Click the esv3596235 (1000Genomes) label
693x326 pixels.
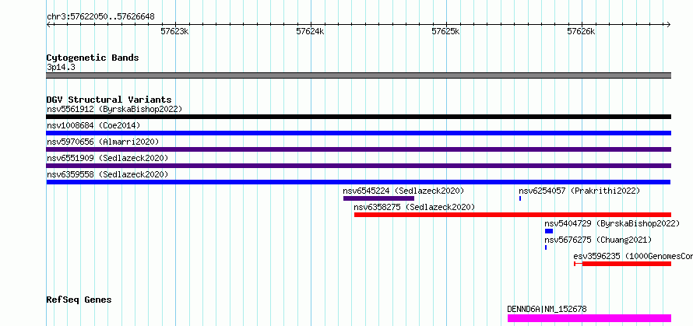pyautogui.click(x=633, y=256)
